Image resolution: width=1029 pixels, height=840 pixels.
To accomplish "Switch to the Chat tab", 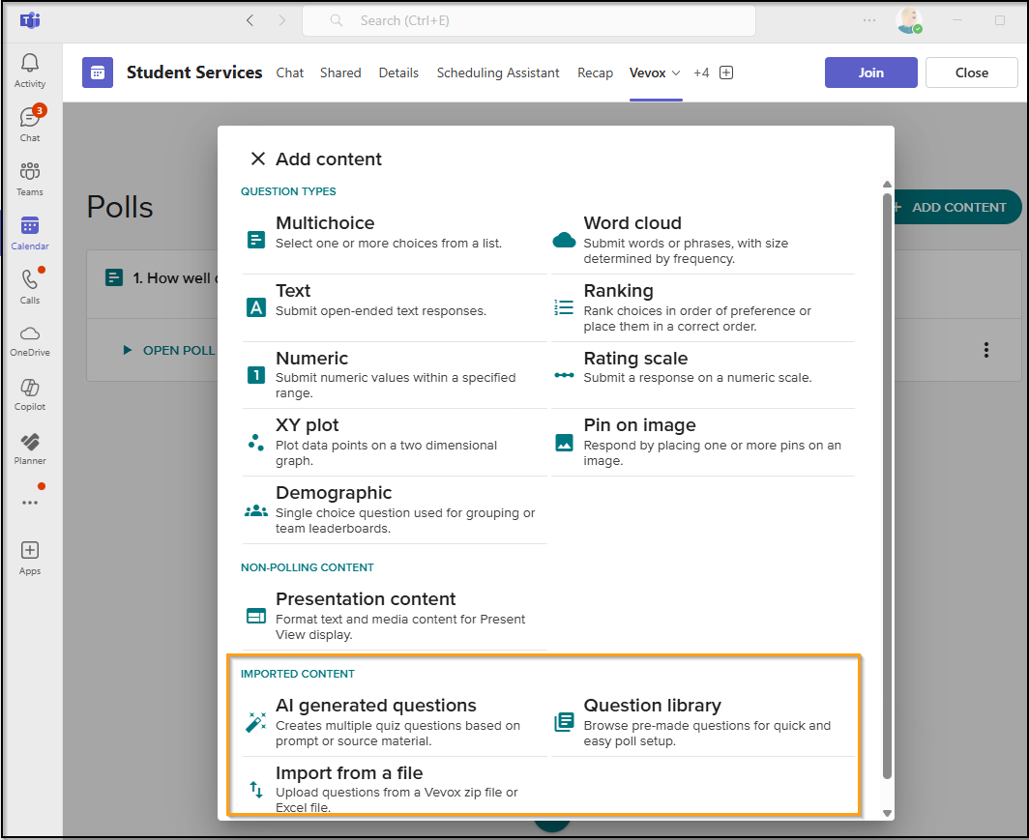I will [x=289, y=72].
